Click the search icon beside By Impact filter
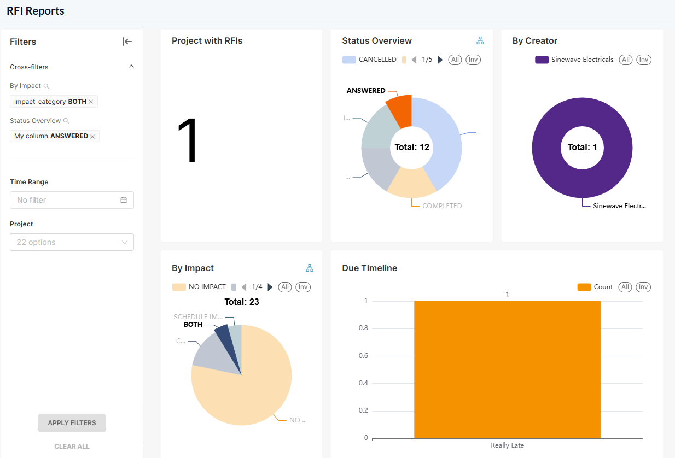 pos(46,86)
